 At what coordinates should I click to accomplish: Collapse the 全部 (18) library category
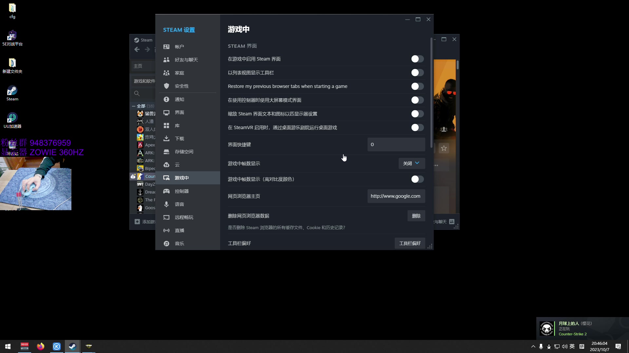point(134,106)
